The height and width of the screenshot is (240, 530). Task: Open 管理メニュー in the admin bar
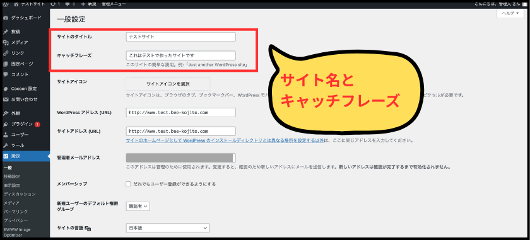tap(113, 4)
